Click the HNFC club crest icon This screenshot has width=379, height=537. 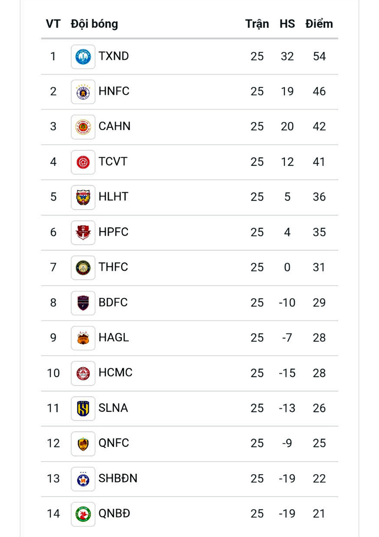coord(83,92)
